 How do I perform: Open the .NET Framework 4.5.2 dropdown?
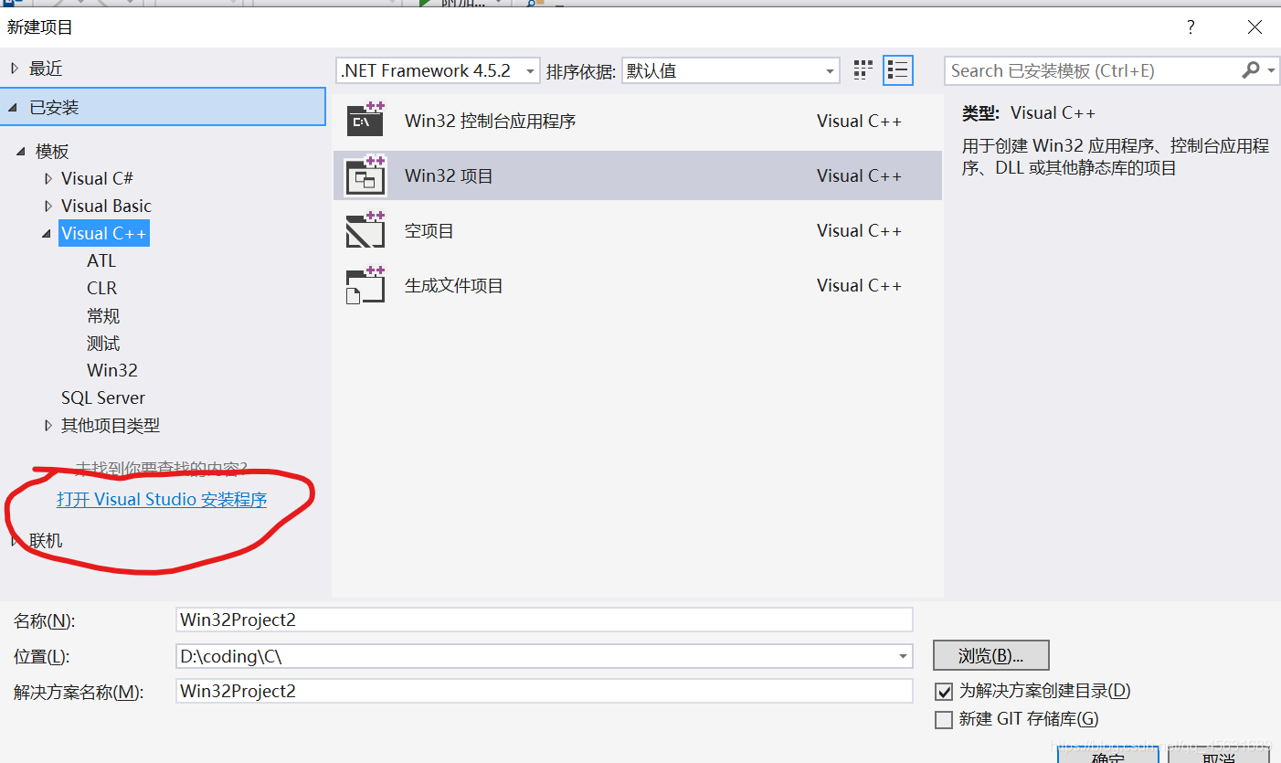coord(439,70)
